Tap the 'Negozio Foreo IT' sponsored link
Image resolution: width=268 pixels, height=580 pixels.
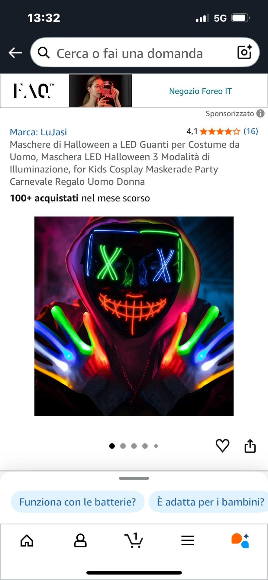point(200,91)
